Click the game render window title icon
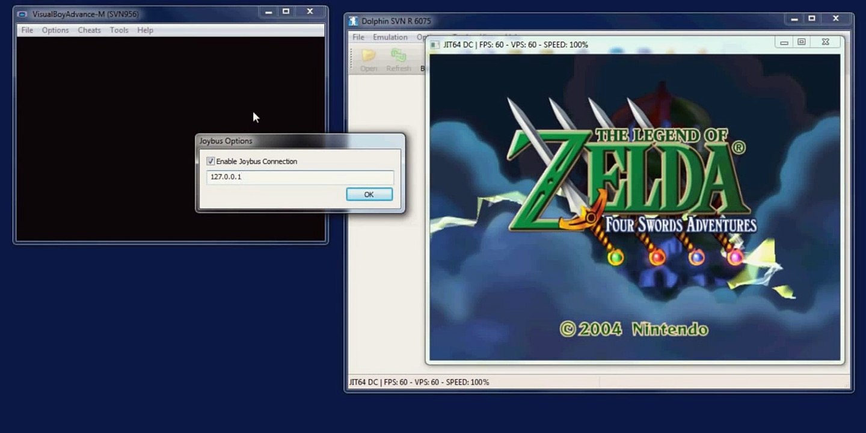The height and width of the screenshot is (433, 866). [x=435, y=45]
